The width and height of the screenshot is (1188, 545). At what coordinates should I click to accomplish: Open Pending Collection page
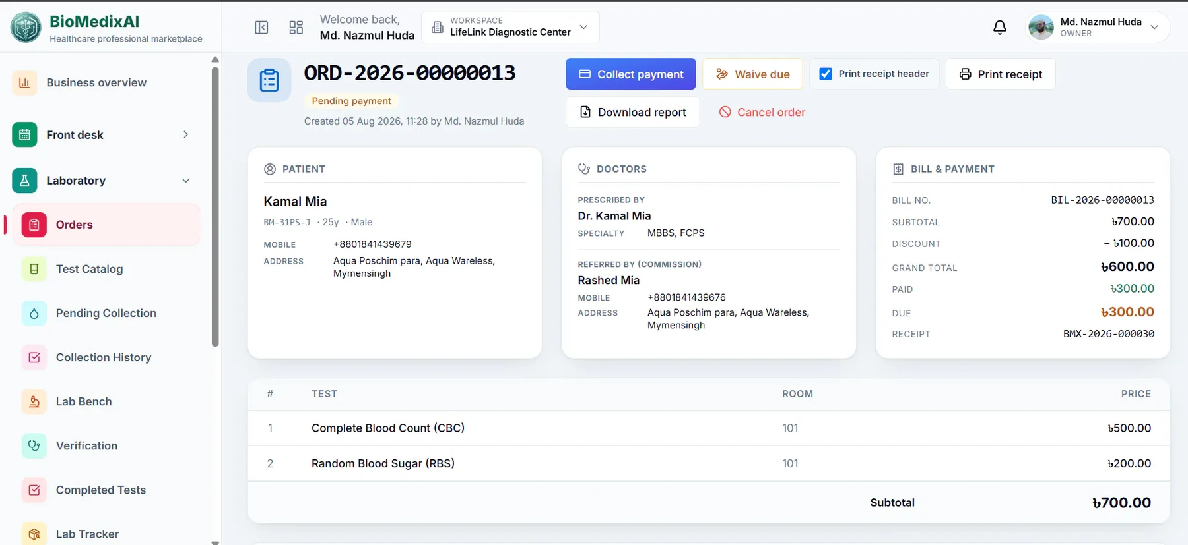(x=106, y=313)
